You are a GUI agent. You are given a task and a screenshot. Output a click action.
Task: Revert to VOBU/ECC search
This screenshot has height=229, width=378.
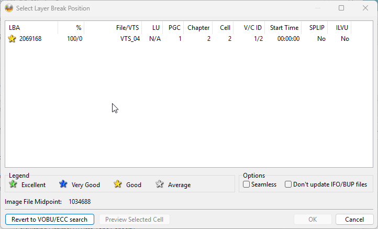pos(50,220)
